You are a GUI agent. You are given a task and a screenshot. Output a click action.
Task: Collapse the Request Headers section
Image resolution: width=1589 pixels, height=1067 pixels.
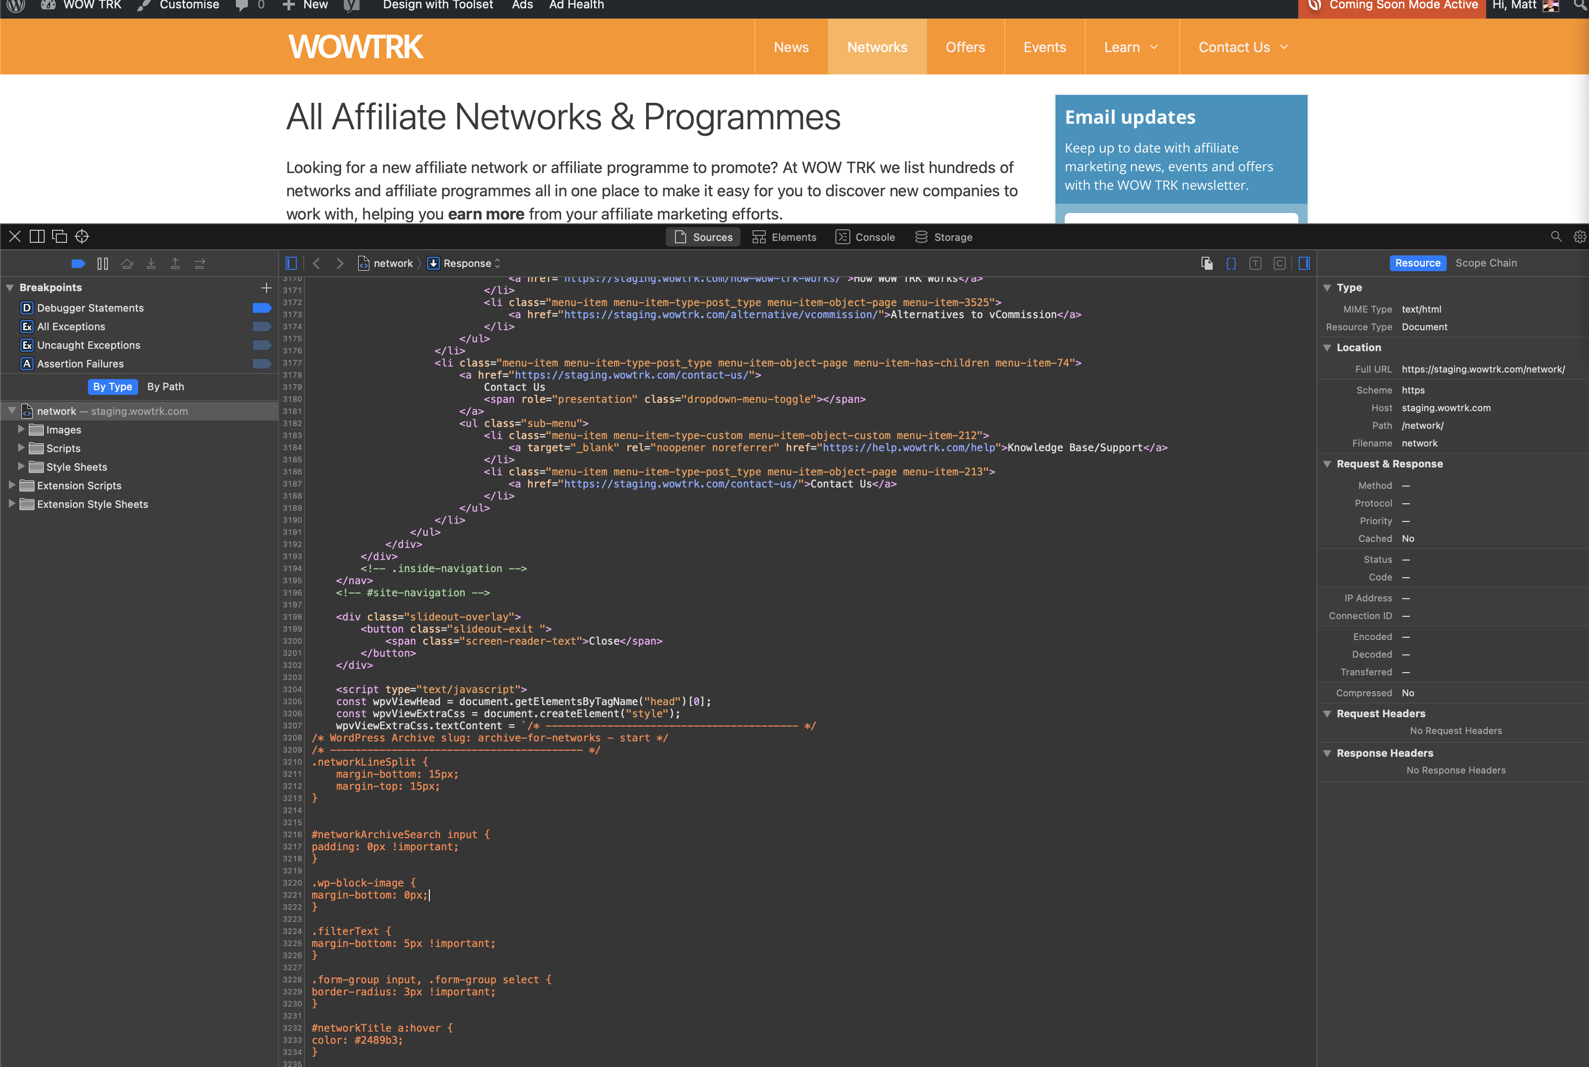(x=1327, y=714)
